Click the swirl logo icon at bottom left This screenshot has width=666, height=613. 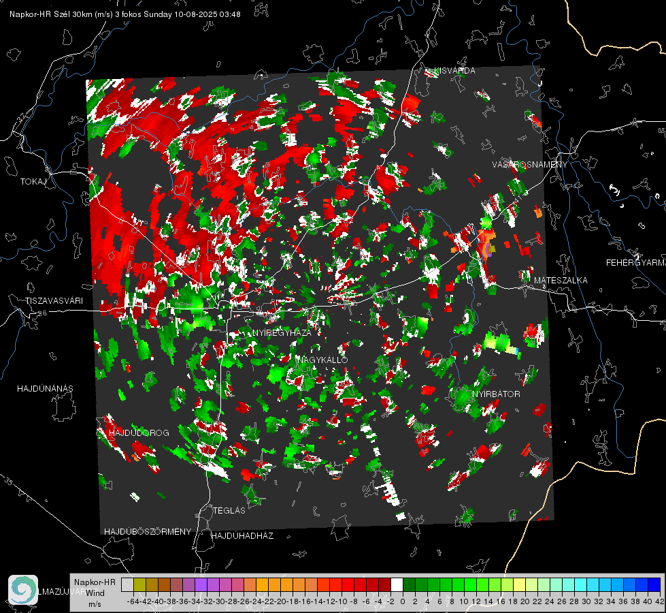[23, 590]
